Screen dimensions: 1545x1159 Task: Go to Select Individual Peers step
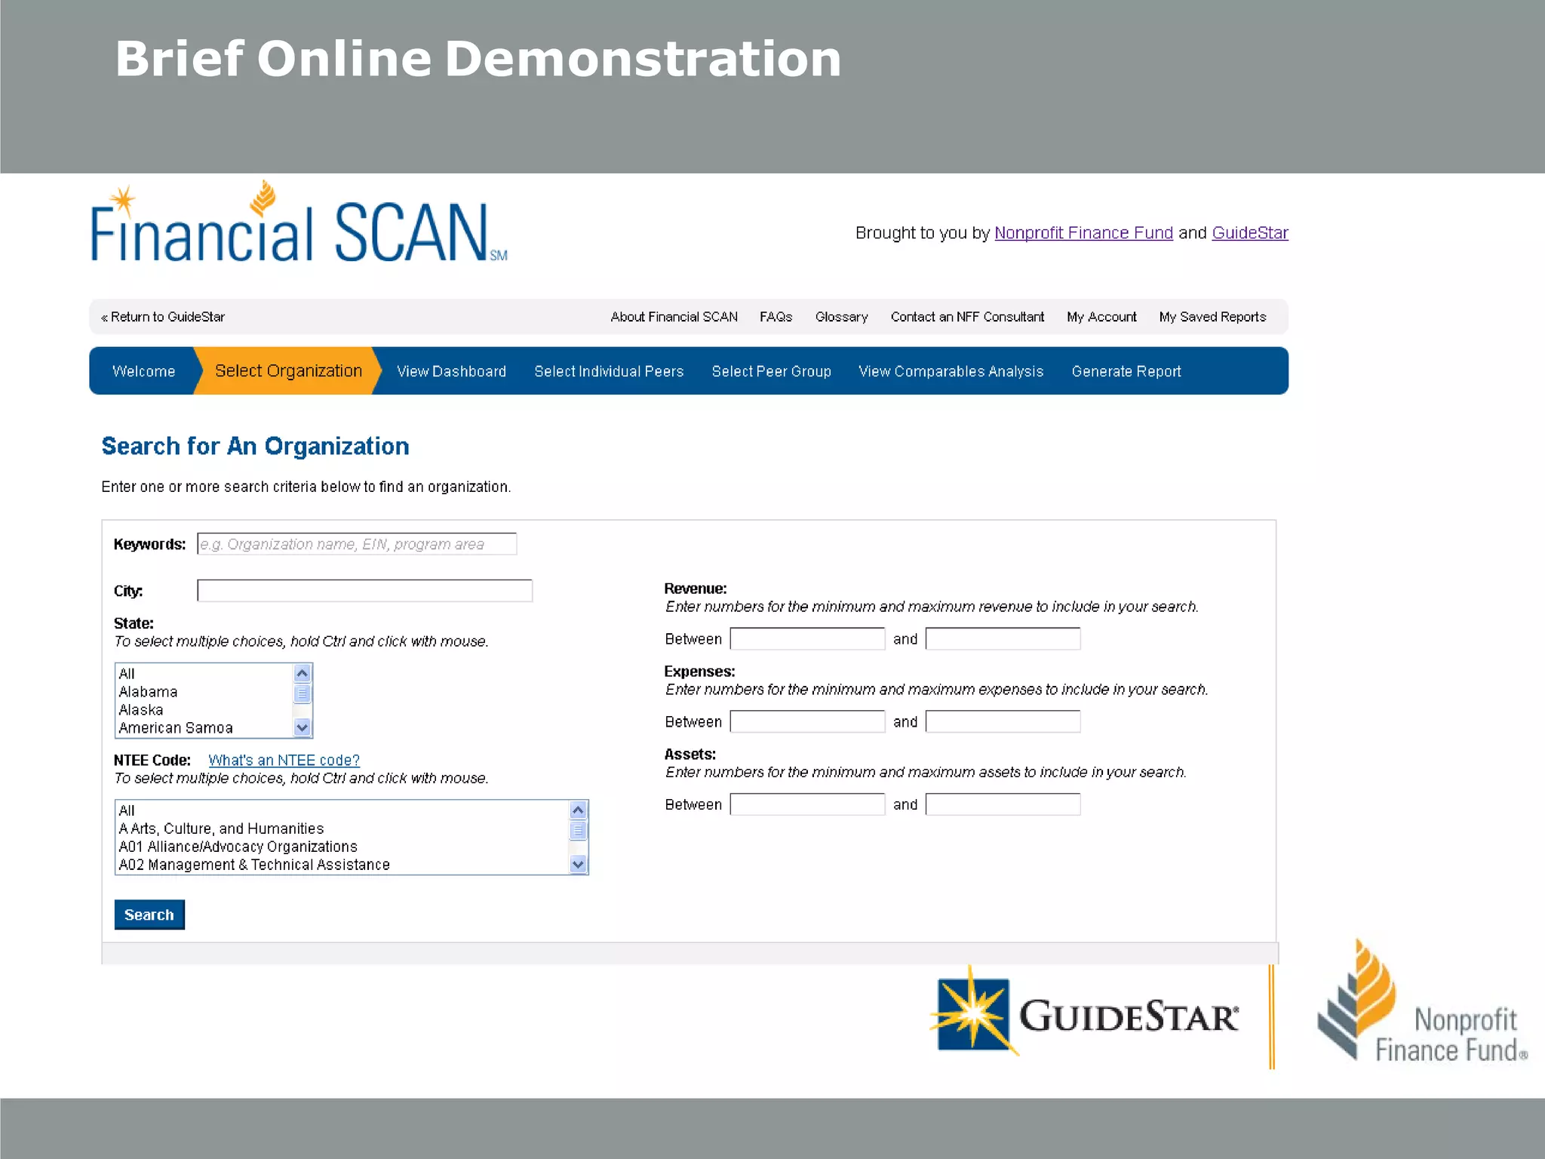pos(609,371)
